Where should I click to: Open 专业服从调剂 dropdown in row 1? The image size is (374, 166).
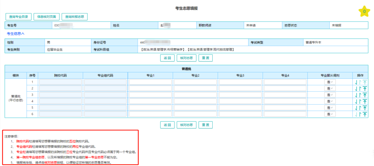coord(329,82)
